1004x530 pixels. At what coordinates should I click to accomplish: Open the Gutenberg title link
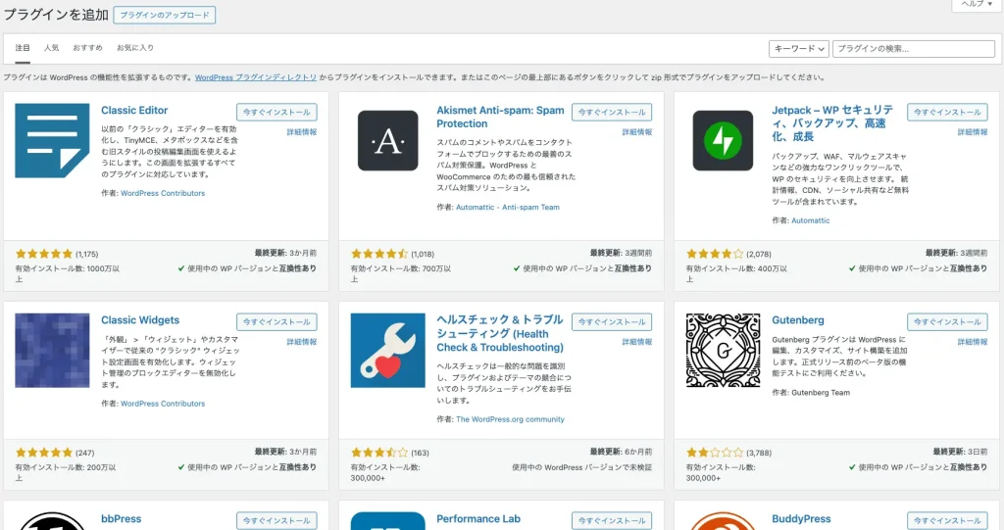(798, 320)
